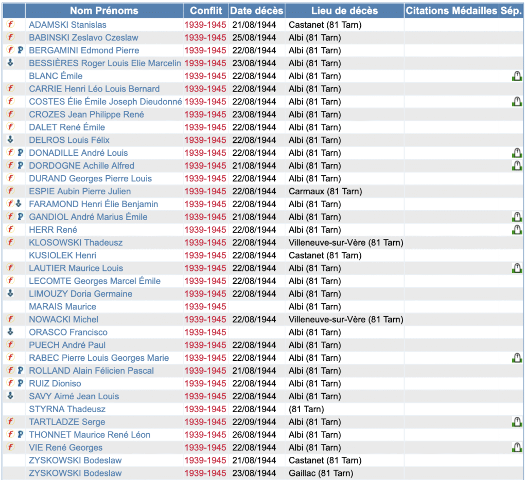Viewport: 527px width, 480px height.
Task: Open the grave icon in RABEC Pierre Louis row
Action: coord(517,358)
